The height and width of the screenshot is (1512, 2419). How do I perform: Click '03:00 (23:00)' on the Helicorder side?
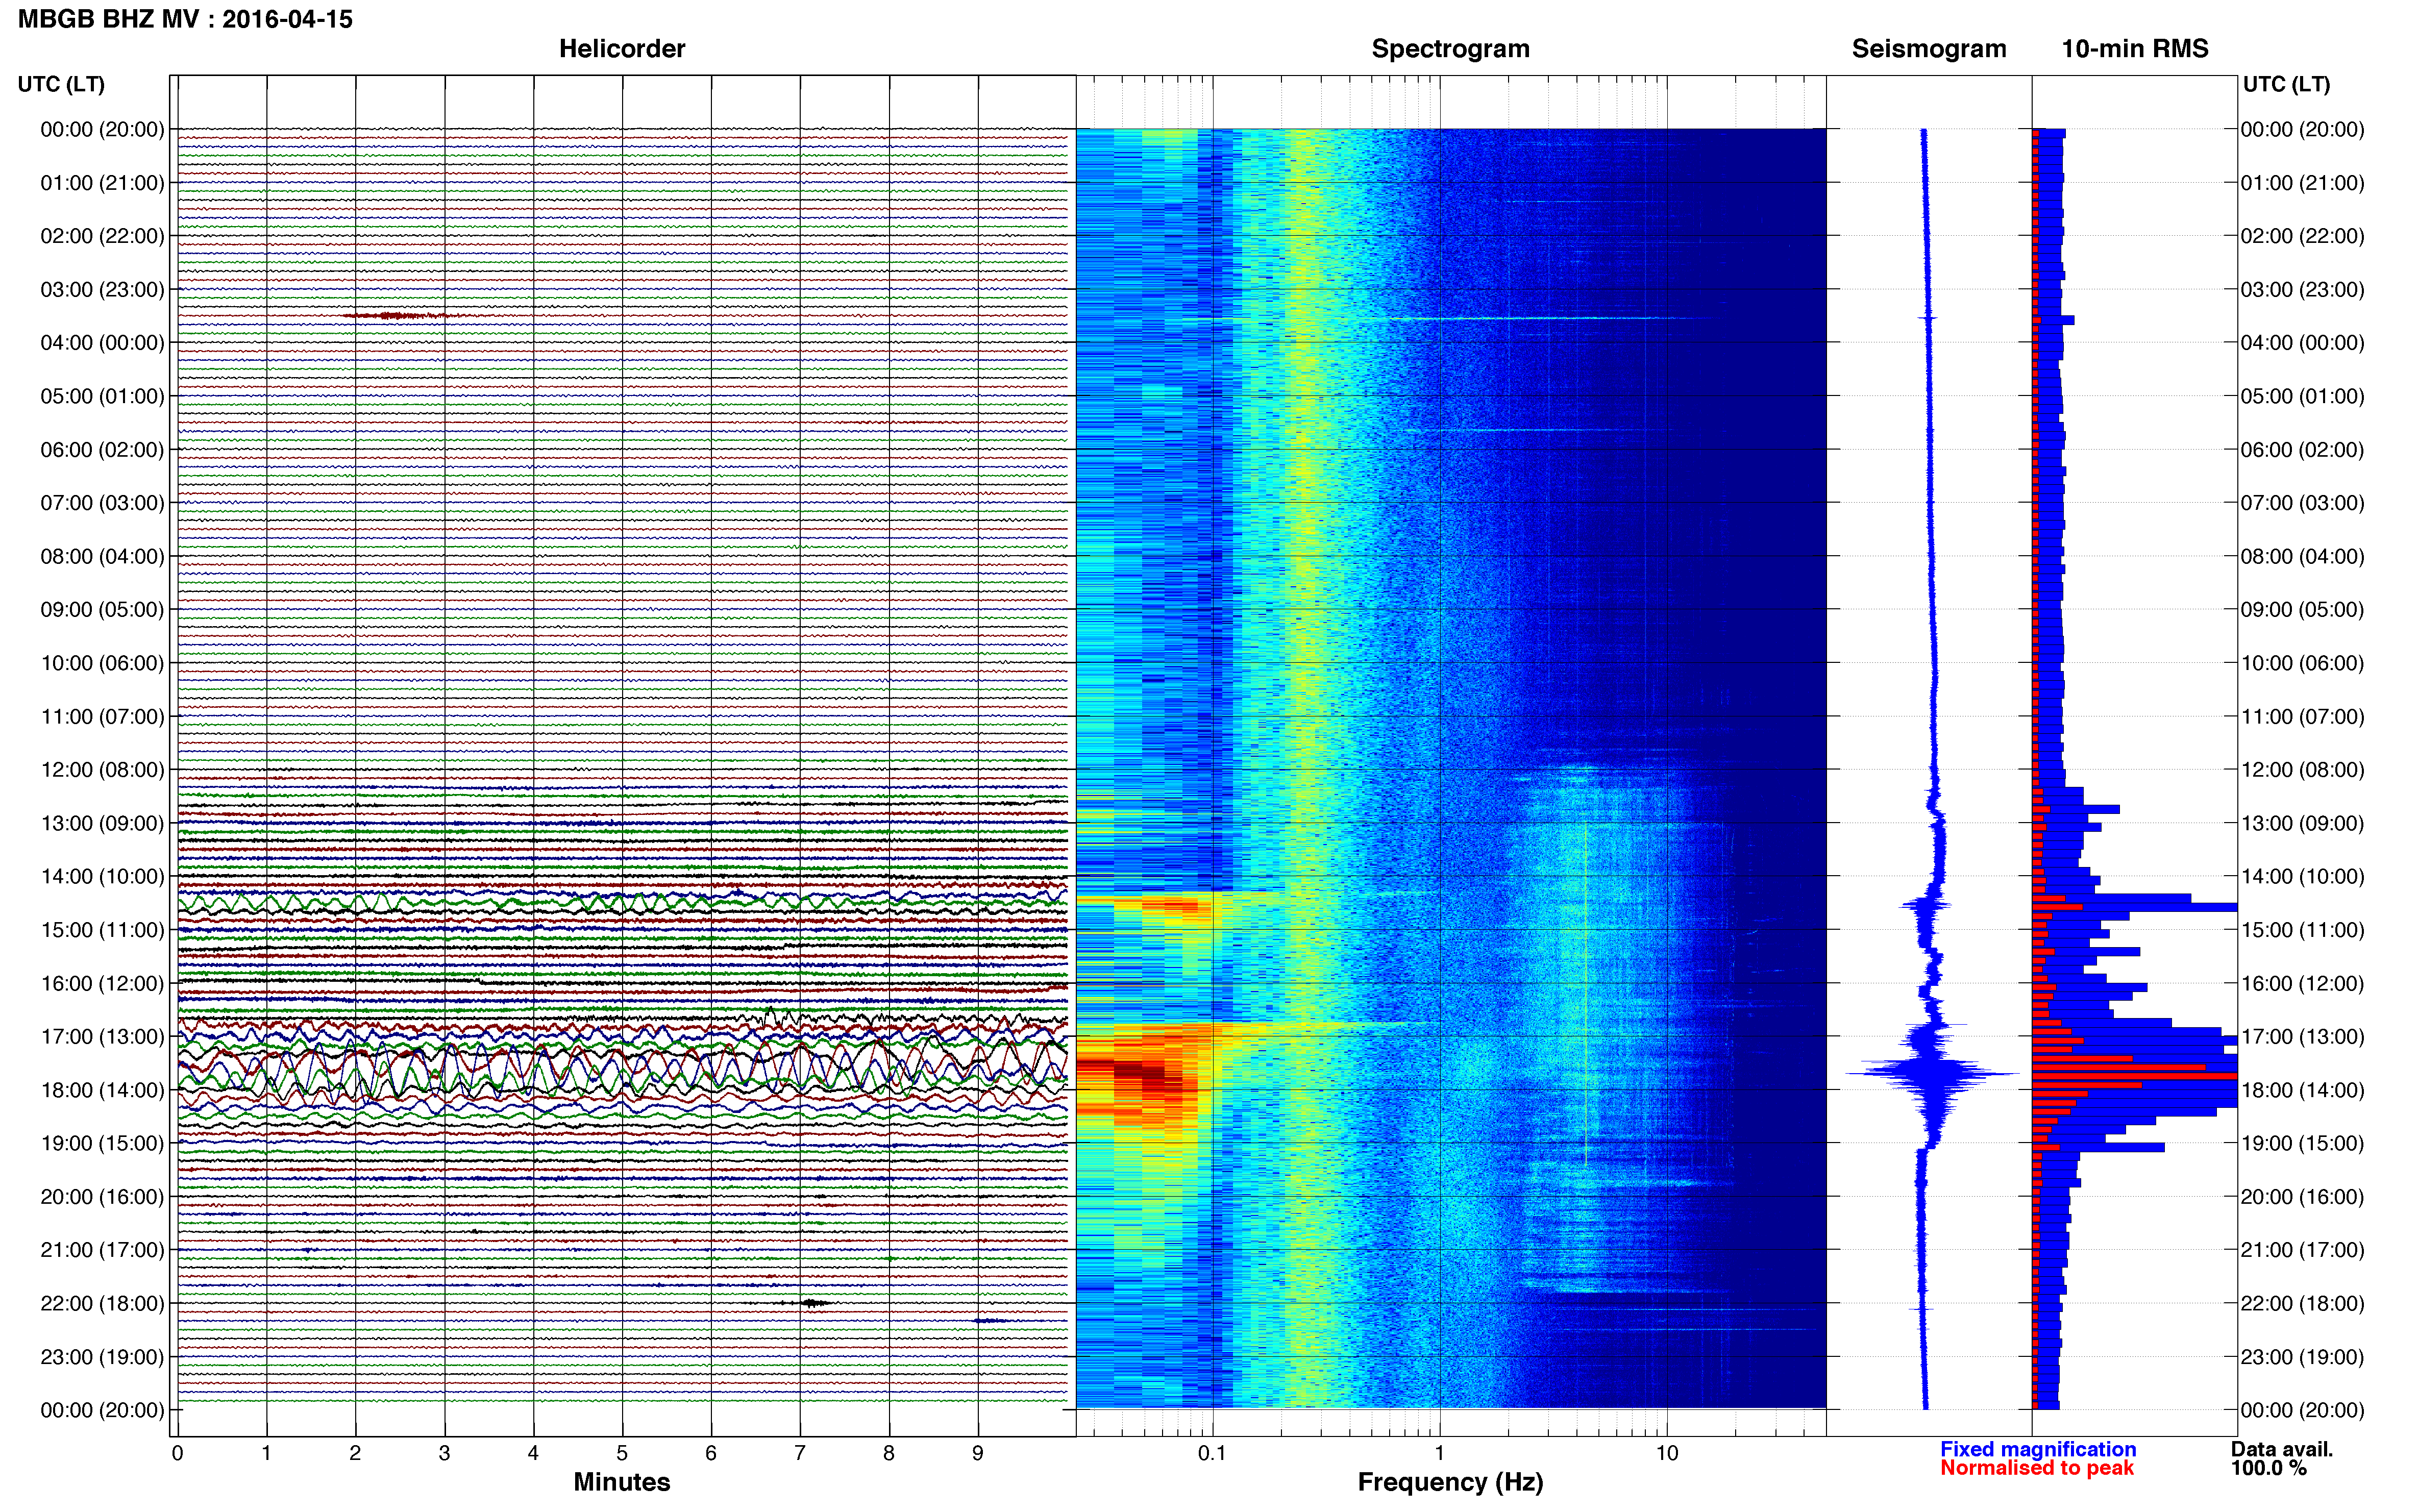[x=102, y=290]
